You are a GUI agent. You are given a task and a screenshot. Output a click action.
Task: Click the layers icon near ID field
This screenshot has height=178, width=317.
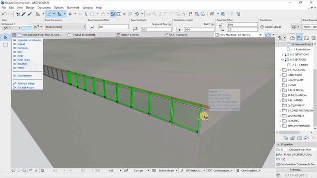coord(294,27)
